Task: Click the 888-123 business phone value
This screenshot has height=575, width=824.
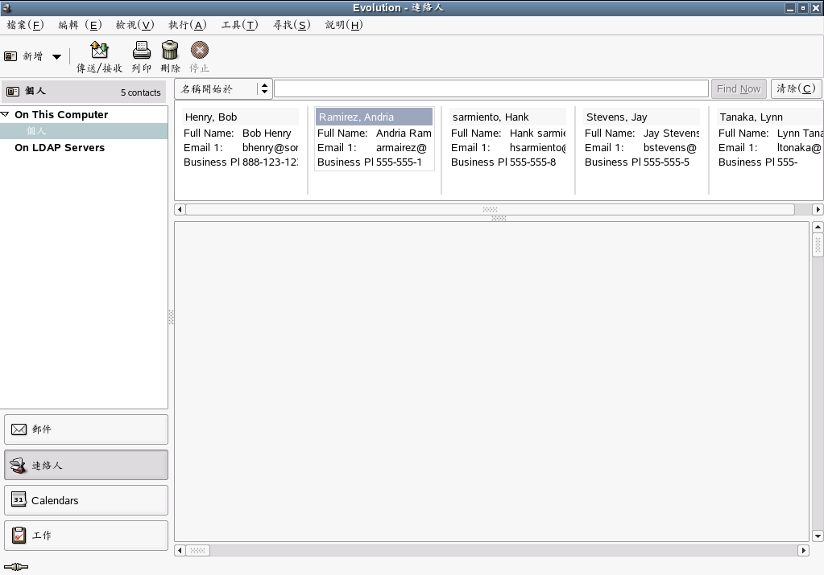Action: [x=270, y=162]
